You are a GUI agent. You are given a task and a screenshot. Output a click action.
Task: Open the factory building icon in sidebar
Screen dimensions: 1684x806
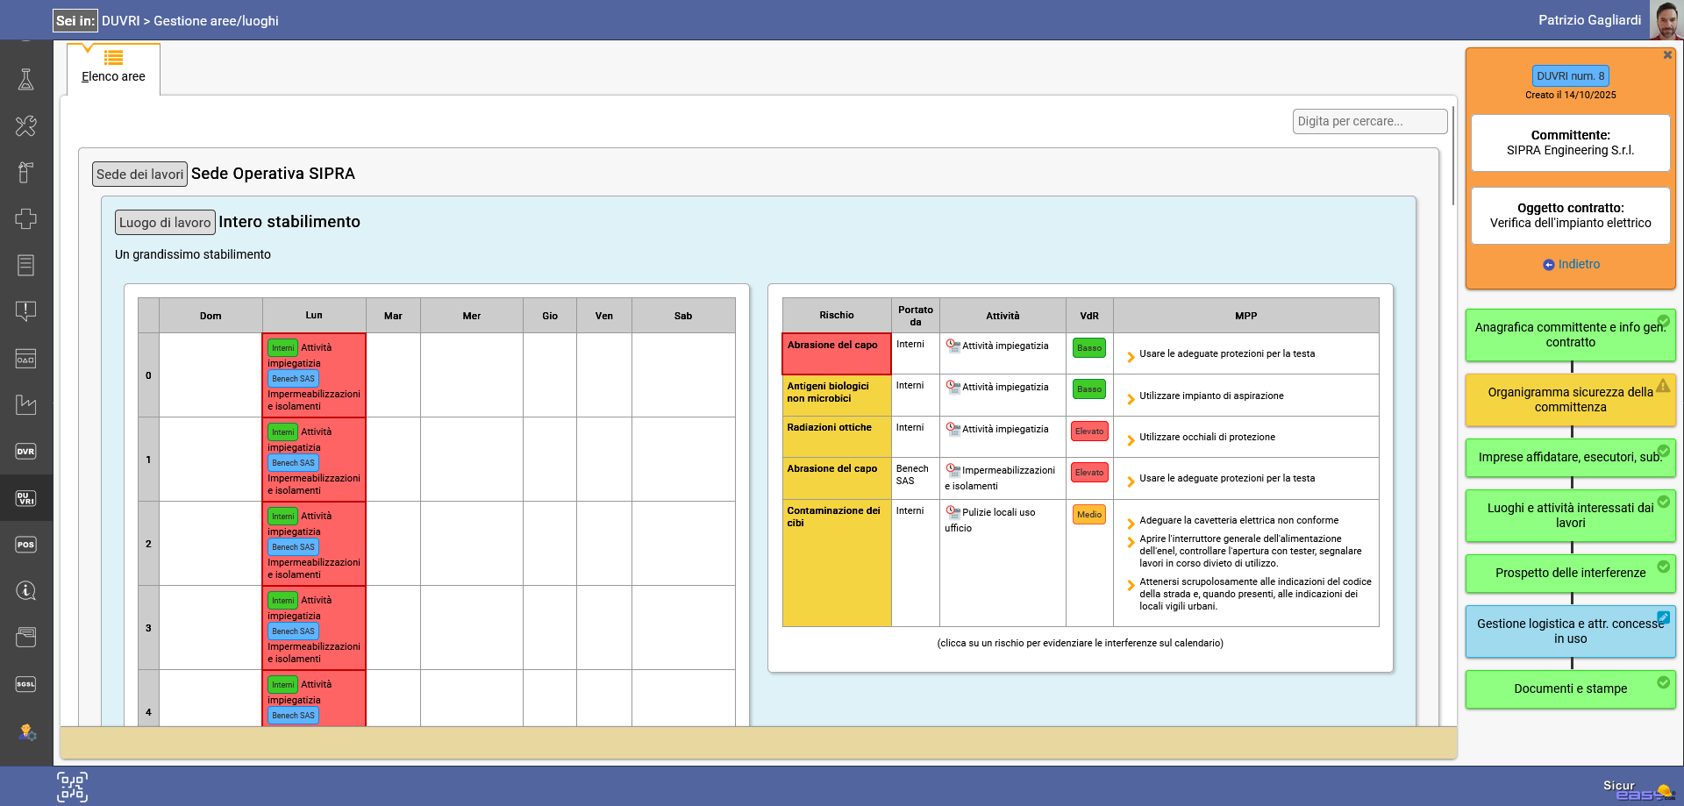pyautogui.click(x=25, y=404)
